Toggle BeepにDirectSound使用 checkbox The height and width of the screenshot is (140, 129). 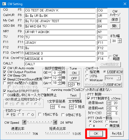(x=5, y=79)
